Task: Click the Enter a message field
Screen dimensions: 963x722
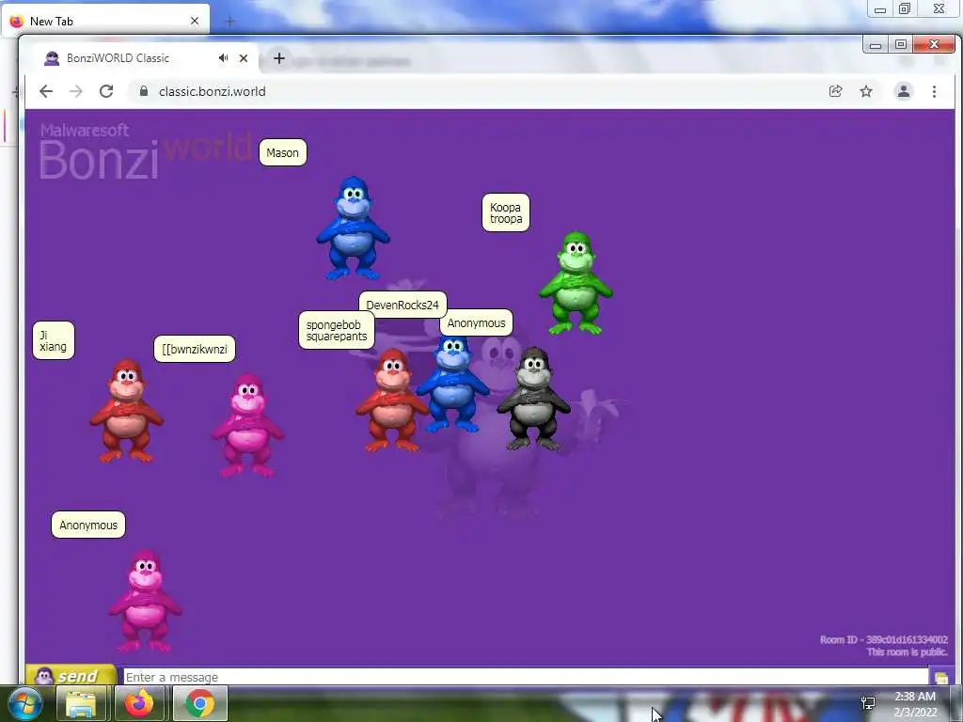Action: point(525,677)
